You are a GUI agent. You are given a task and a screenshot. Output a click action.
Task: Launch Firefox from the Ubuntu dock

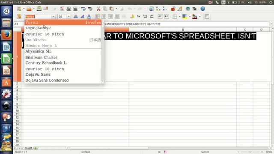6,35
